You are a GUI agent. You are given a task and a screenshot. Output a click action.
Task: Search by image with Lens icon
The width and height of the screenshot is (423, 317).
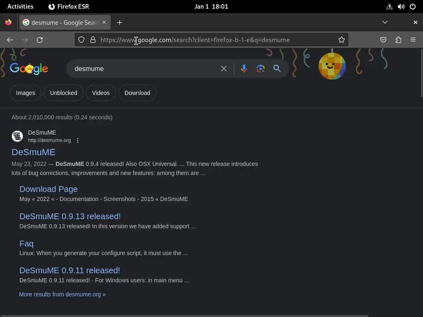(x=260, y=69)
